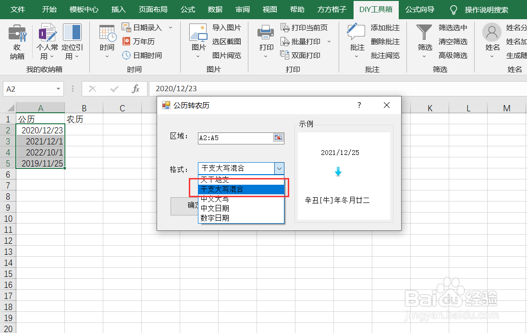527x333 pixels.
Task: Expand the 批注 button chevron
Action: (356, 57)
